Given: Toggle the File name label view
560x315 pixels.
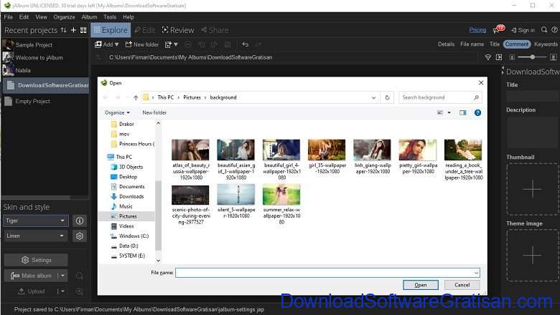Looking at the screenshot, I should click(472, 44).
